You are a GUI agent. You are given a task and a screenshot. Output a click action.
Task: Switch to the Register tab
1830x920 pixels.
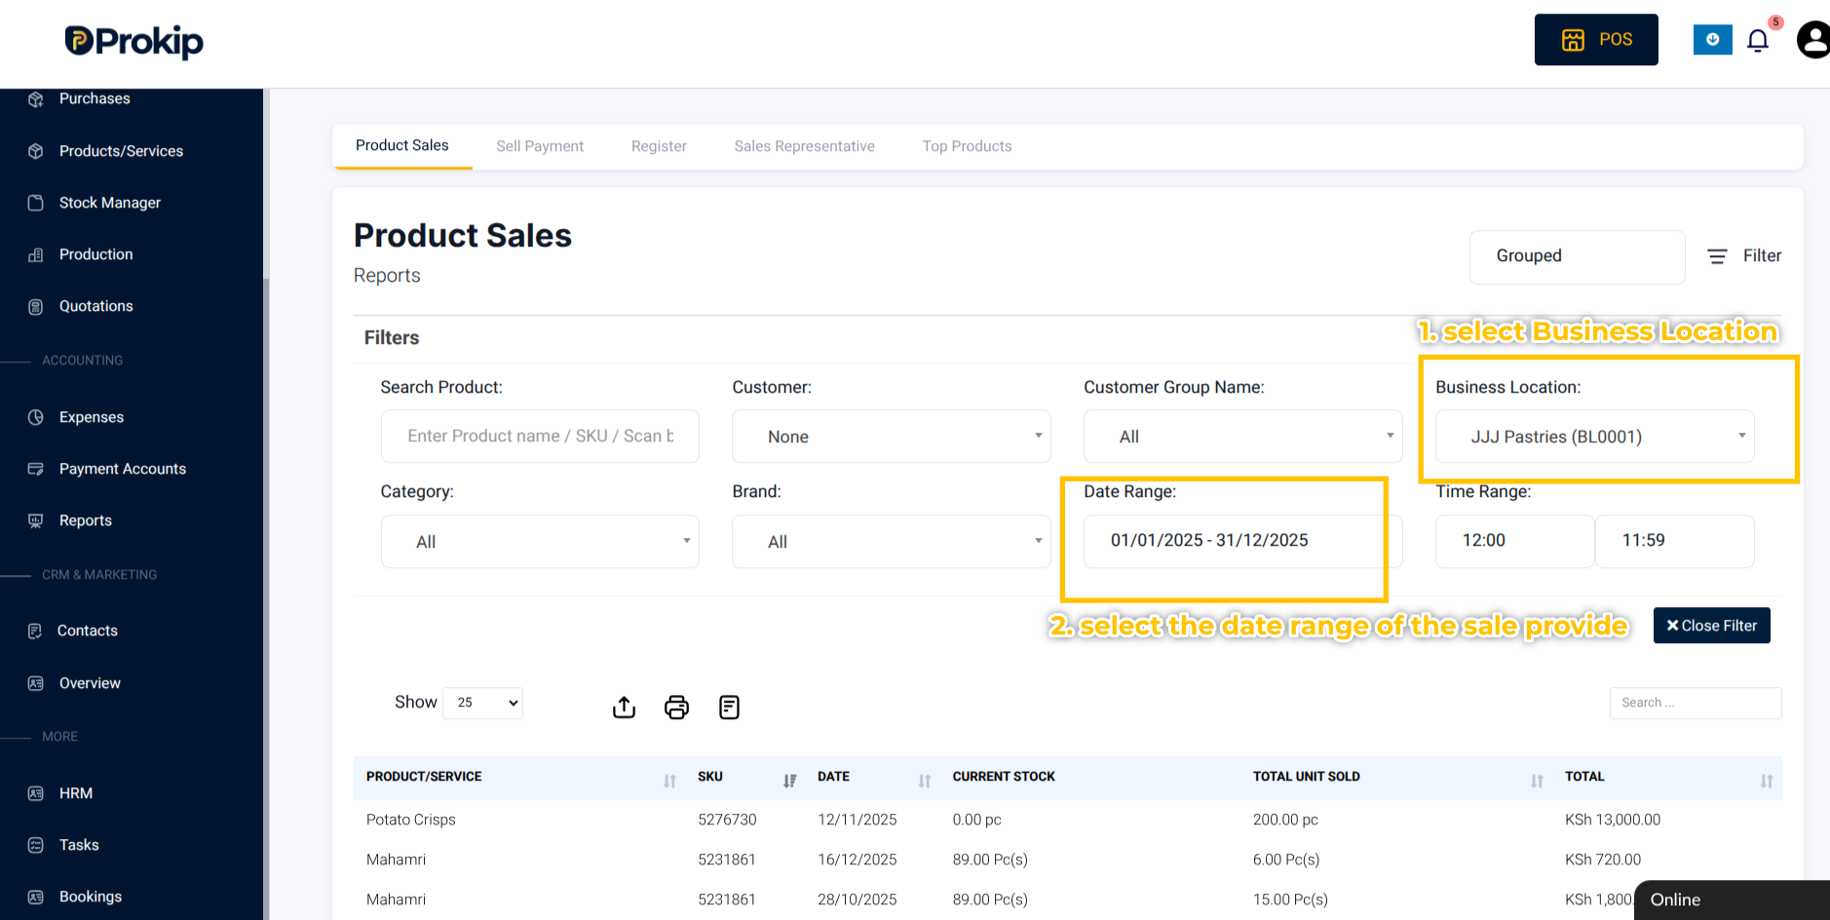(659, 146)
